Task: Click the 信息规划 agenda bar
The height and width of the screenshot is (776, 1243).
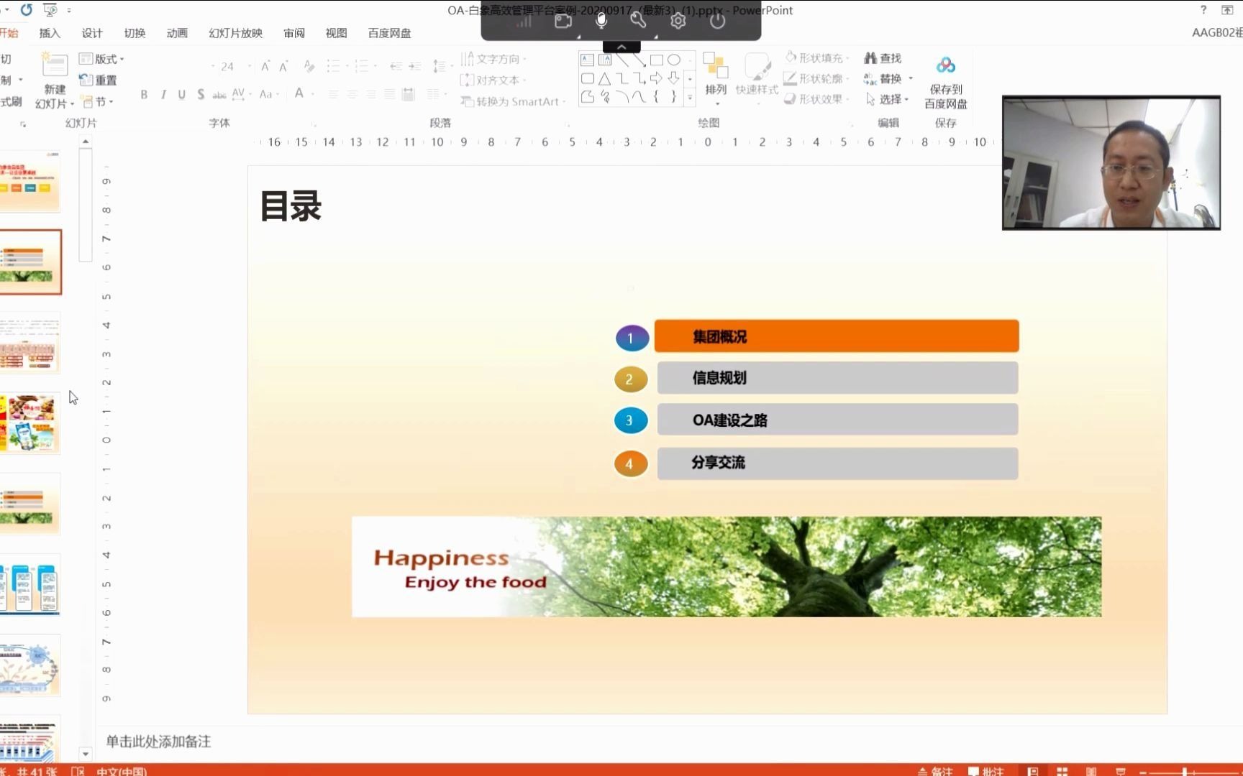Action: point(837,378)
